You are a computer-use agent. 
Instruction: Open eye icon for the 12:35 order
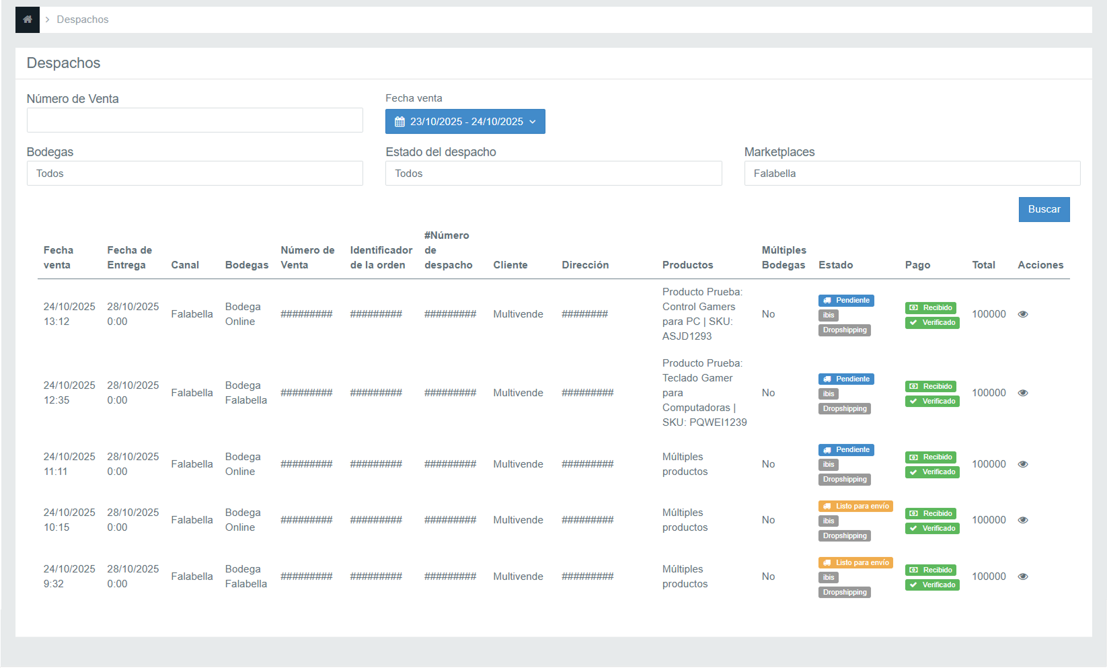pos(1022,393)
